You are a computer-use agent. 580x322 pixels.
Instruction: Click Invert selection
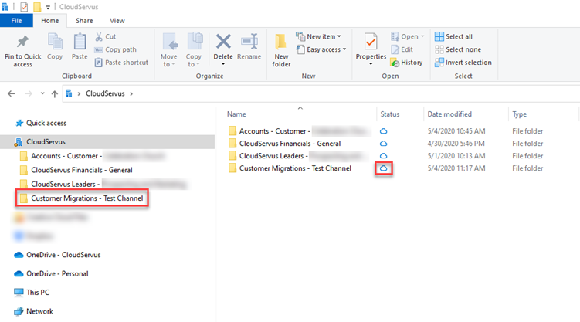463,63
